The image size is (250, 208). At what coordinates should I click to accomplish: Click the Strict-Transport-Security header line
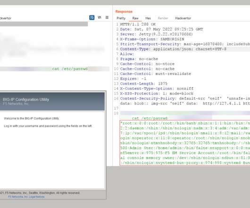tap(185, 44)
